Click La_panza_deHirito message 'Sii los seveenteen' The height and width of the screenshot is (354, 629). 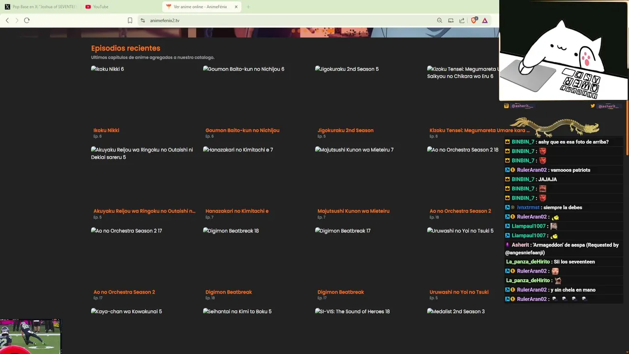point(573,262)
